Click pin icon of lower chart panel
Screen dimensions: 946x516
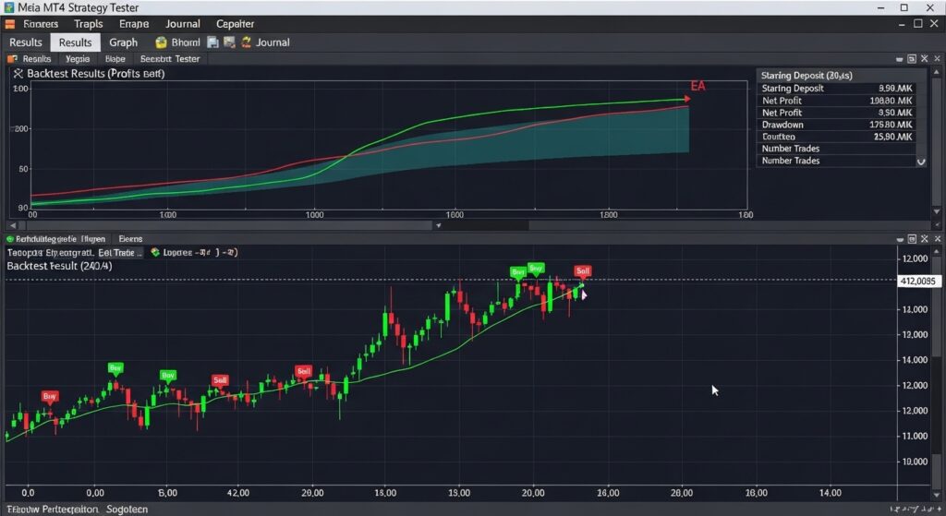924,239
